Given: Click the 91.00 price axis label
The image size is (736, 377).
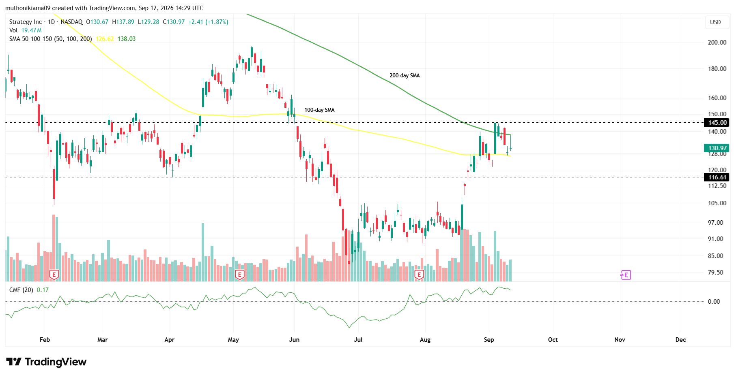Looking at the screenshot, I should (x=716, y=239).
